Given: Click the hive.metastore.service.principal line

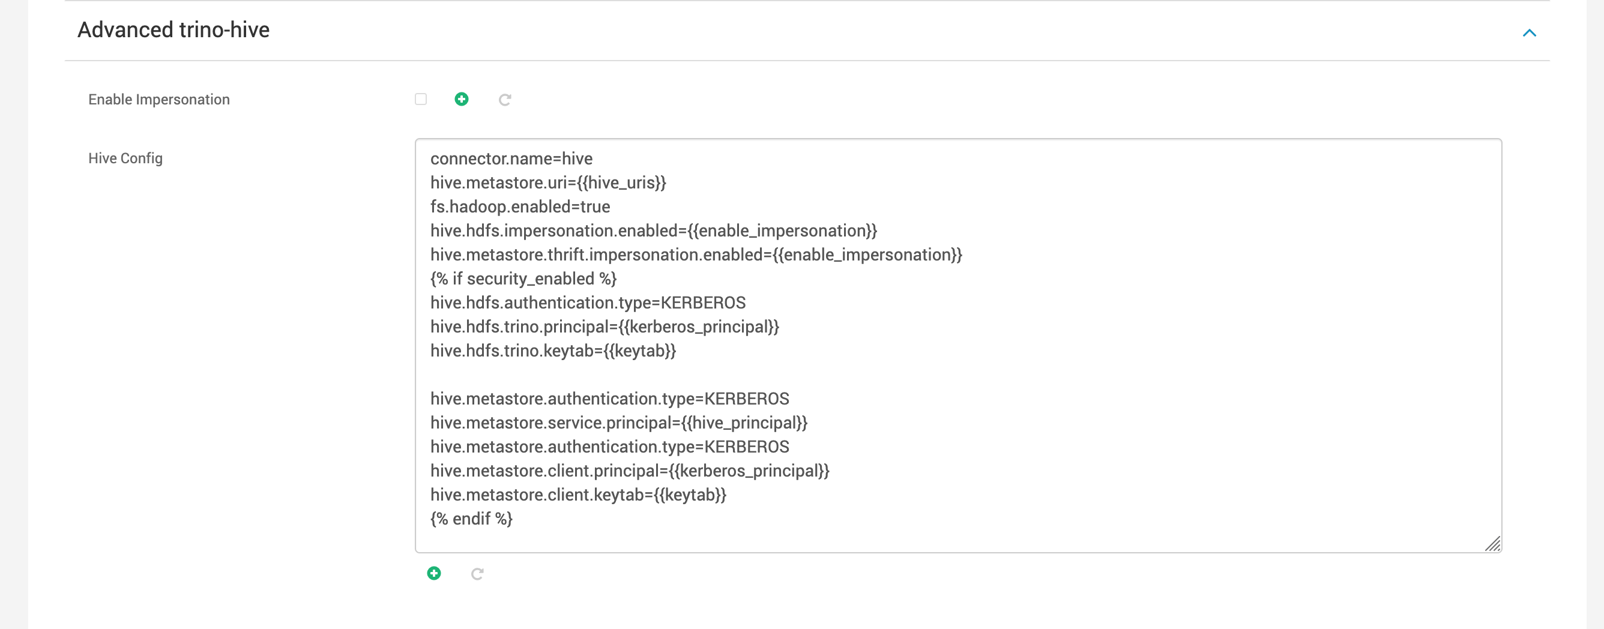Looking at the screenshot, I should 619,423.
